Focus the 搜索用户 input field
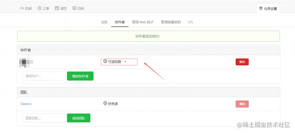Image resolution: width=295 pixels, height=133 pixels. coord(44,76)
